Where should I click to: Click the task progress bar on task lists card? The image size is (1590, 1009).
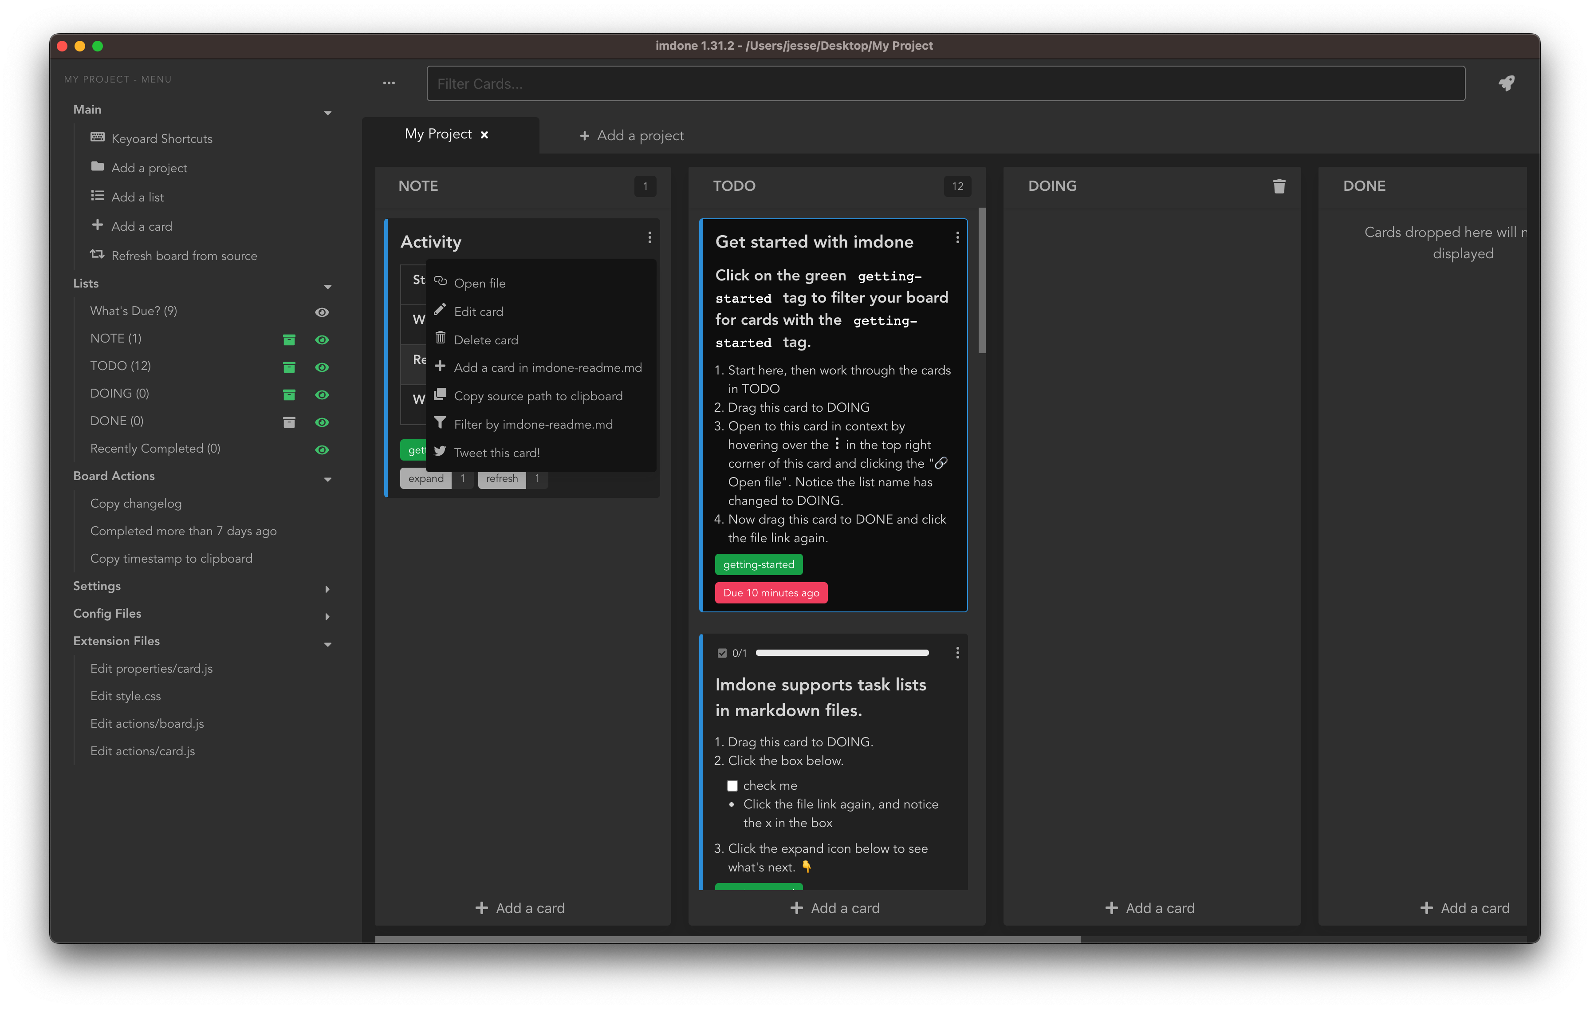pos(842,653)
